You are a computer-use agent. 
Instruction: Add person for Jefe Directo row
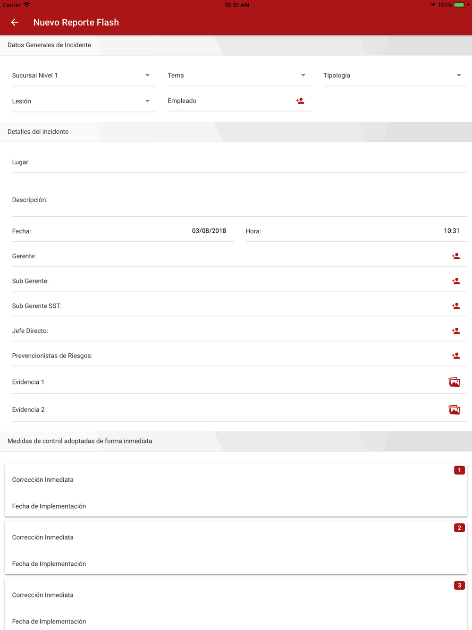456,331
